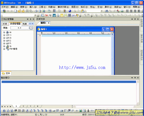Open the 函数列表 side panel
The width and height of the screenshot is (144, 116).
[x=142, y=25]
